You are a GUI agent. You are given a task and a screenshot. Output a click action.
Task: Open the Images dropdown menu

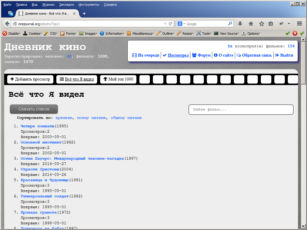click(x=88, y=34)
